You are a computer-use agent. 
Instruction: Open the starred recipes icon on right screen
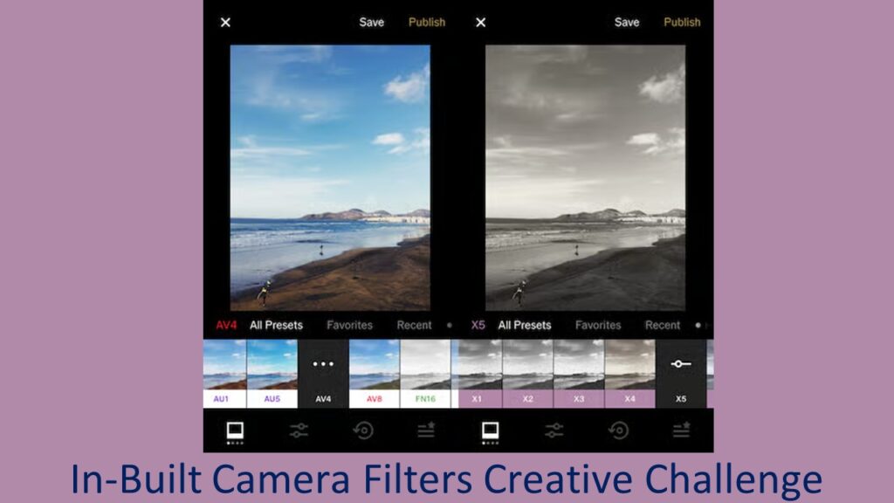point(681,429)
